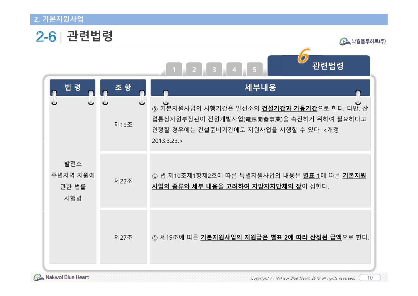This screenshot has height=296, width=418.
Task: Select the 제19조 article cell
Action: (123, 125)
